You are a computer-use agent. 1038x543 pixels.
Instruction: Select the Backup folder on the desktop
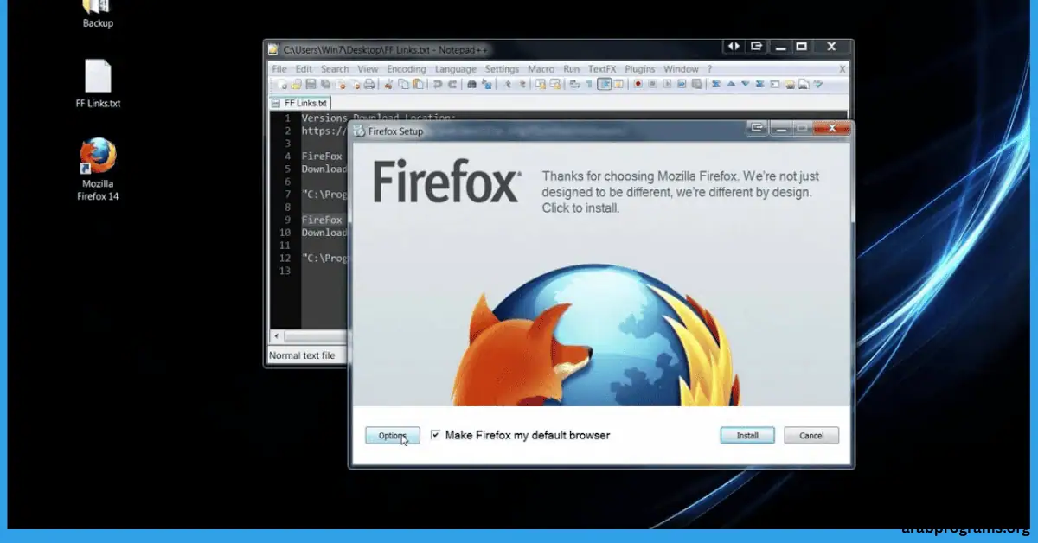(98, 14)
